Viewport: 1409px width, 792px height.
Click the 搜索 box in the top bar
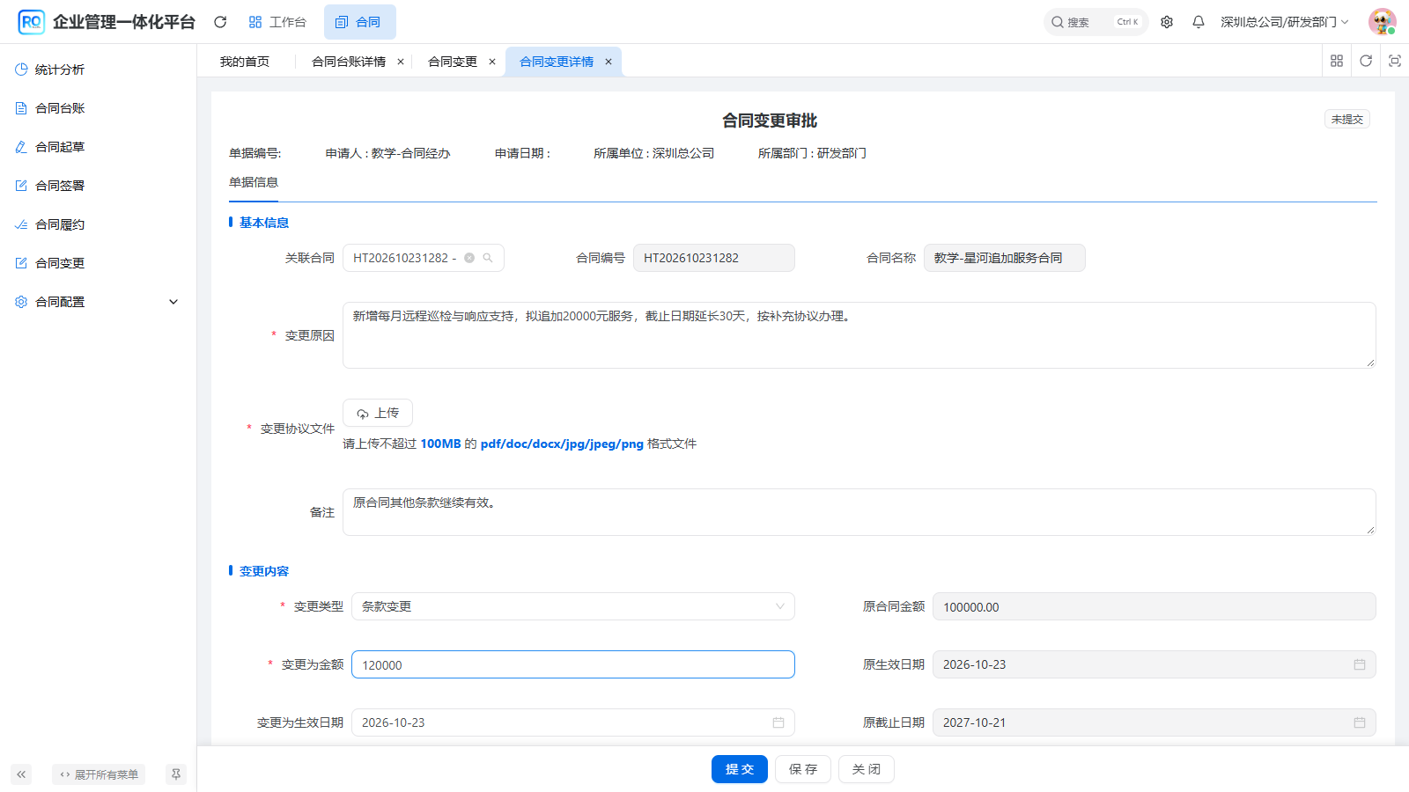coord(1095,22)
